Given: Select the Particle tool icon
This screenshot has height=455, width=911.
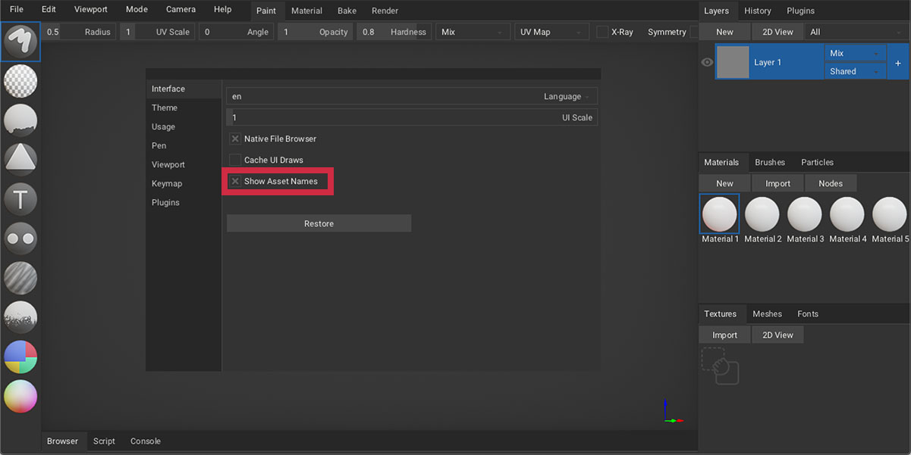Looking at the screenshot, I should pyautogui.click(x=20, y=317).
